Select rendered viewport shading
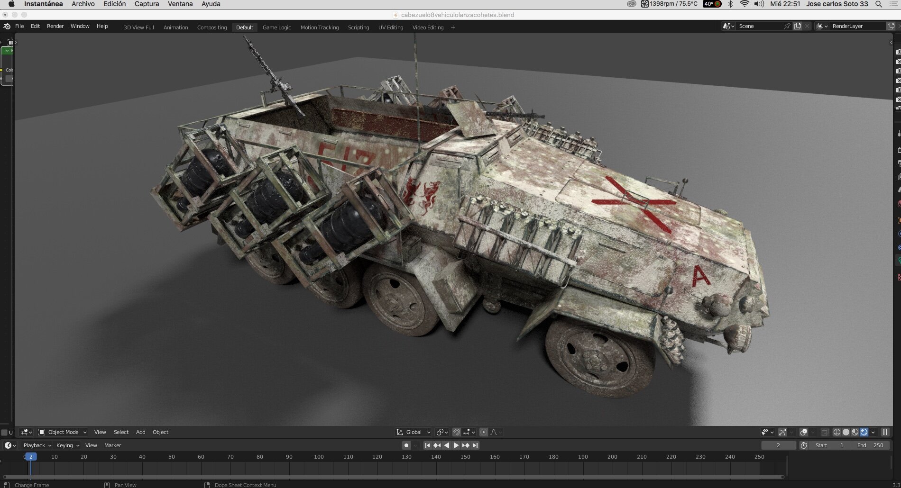 point(864,432)
